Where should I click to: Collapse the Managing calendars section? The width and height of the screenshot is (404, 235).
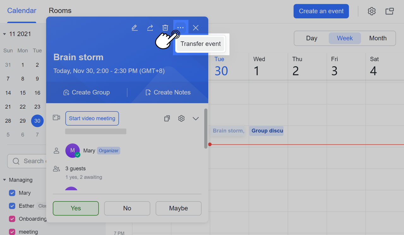(5, 180)
